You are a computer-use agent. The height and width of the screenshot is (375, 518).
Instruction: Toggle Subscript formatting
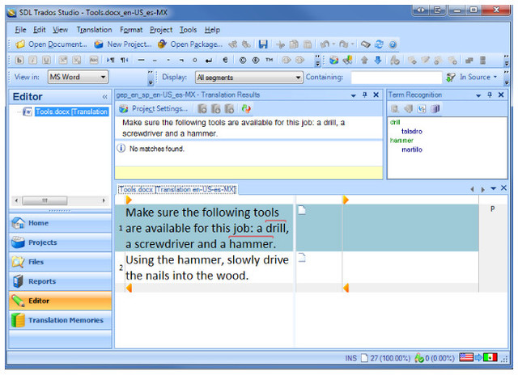click(x=77, y=60)
